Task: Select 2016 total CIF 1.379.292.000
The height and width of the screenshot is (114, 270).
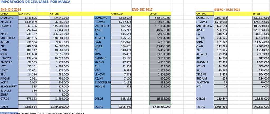Action: pos(59,107)
